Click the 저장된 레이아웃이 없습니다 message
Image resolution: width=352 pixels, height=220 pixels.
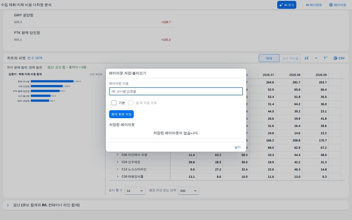click(x=176, y=133)
